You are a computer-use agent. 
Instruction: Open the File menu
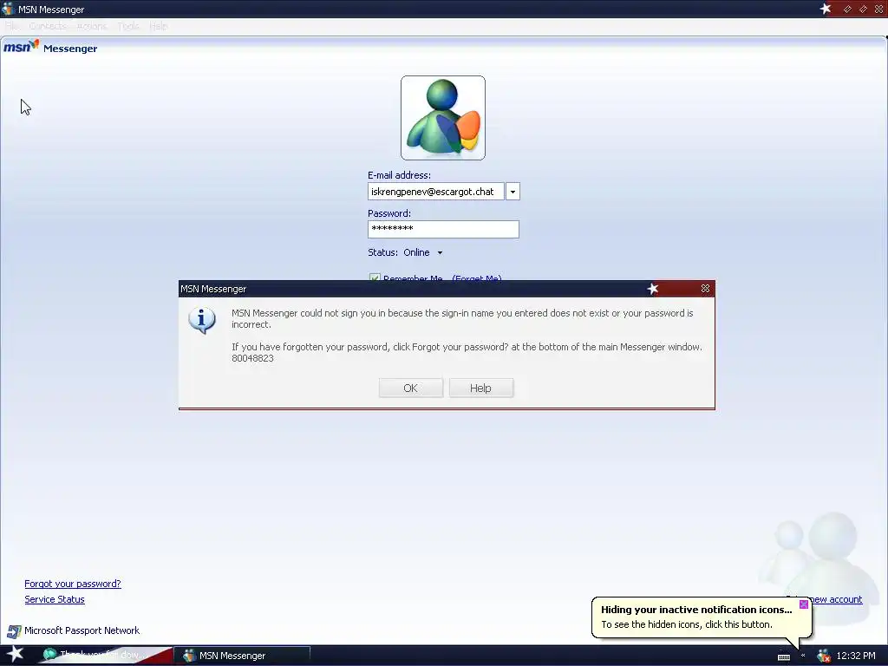pyautogui.click(x=12, y=26)
